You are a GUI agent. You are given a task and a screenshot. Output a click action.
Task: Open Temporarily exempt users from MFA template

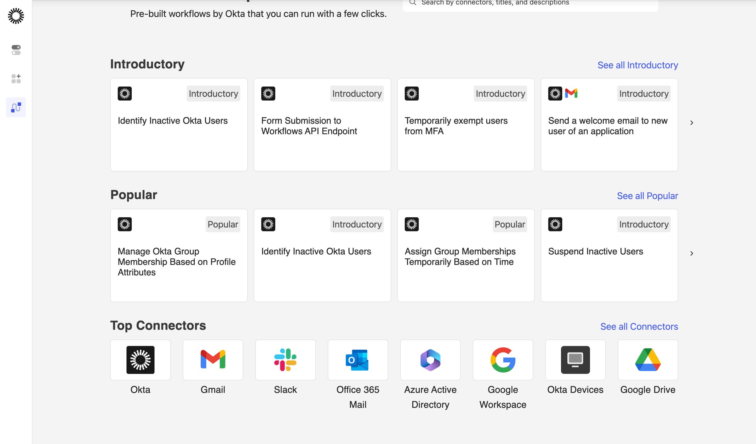466,125
